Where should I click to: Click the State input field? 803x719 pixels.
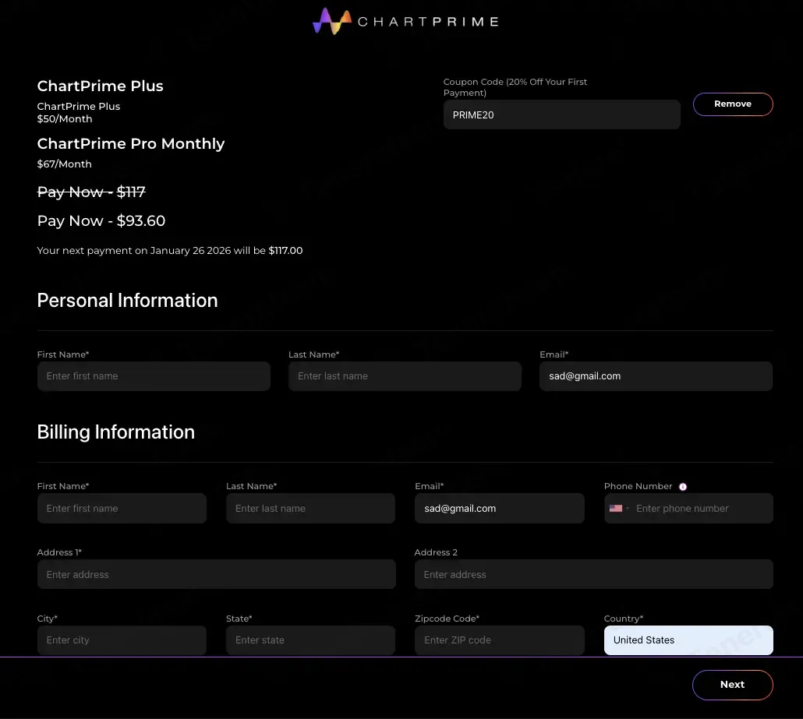[310, 640]
